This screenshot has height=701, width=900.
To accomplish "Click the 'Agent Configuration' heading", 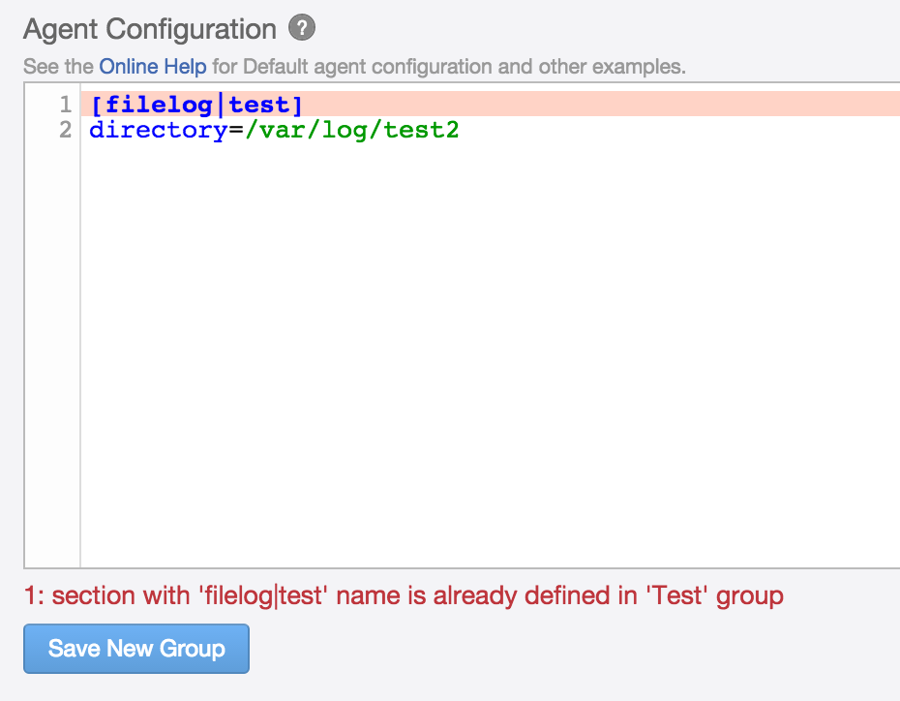I will [x=149, y=29].
